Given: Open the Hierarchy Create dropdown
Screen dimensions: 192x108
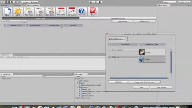Looking at the screenshot, I should [4, 76].
